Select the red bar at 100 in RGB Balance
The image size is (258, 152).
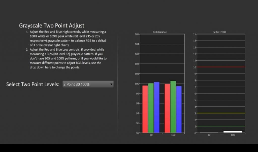pyautogui.click(x=167, y=108)
